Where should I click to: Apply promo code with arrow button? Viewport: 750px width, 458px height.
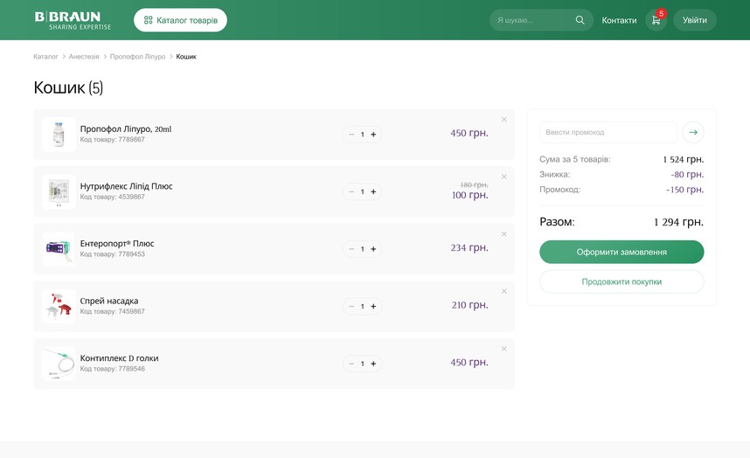693,133
